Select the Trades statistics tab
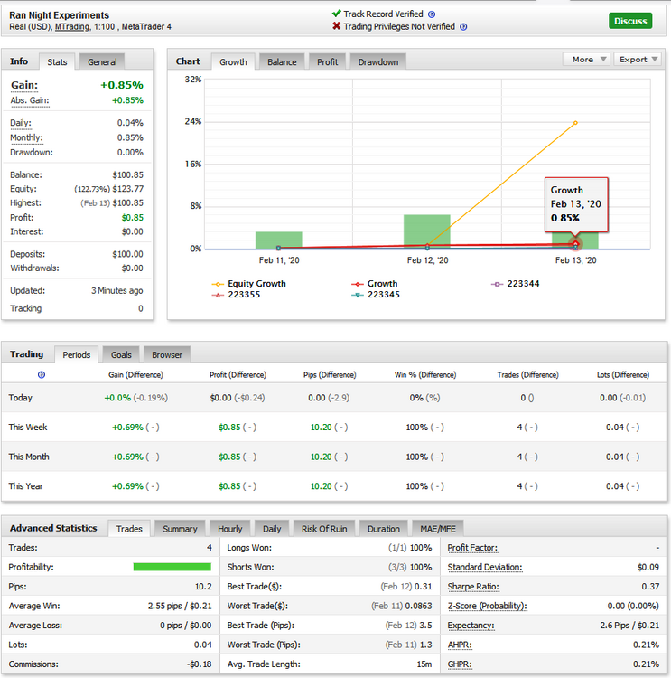This screenshot has width=671, height=678. point(129,529)
